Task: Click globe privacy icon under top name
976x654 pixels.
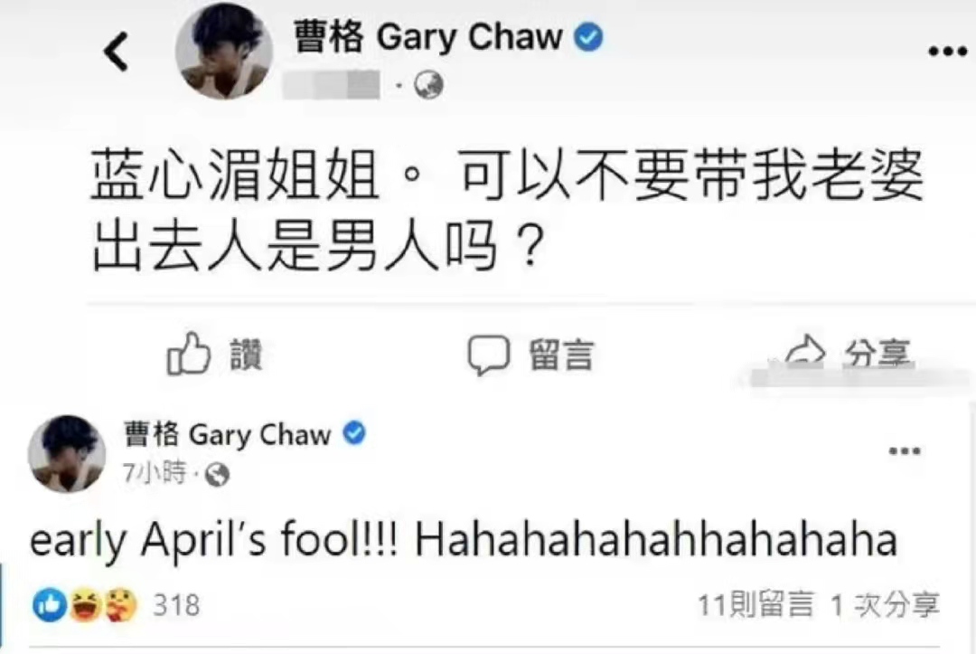Action: click(429, 85)
